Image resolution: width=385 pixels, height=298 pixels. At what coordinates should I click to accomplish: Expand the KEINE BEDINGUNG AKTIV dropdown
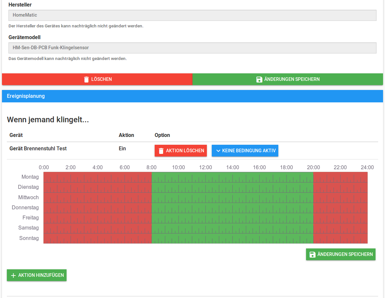click(x=245, y=151)
